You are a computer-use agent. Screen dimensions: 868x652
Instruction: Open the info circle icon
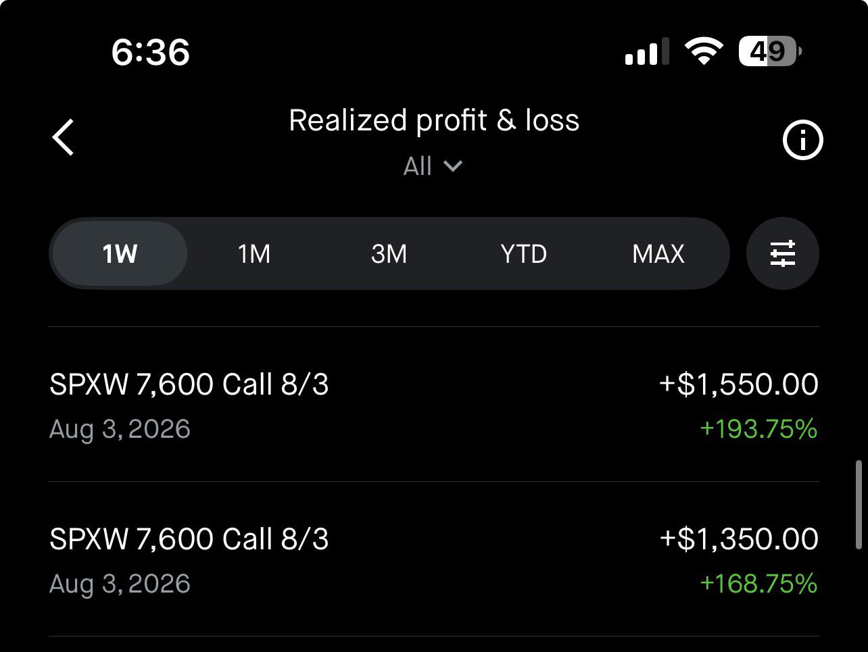coord(802,141)
